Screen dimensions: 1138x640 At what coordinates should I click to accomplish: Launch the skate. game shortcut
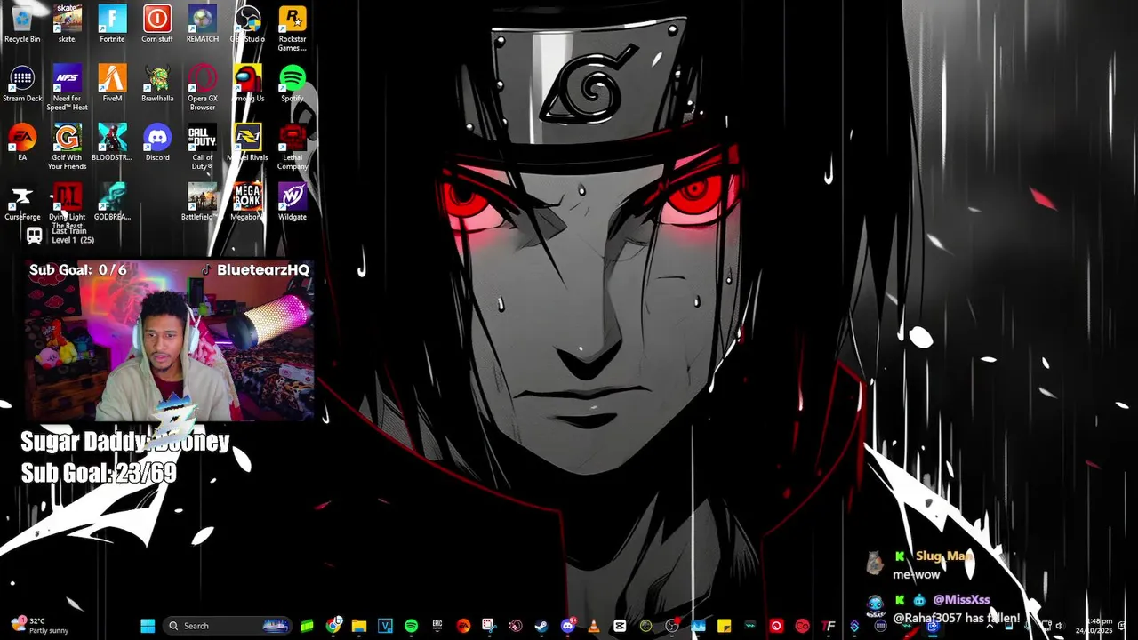click(68, 25)
